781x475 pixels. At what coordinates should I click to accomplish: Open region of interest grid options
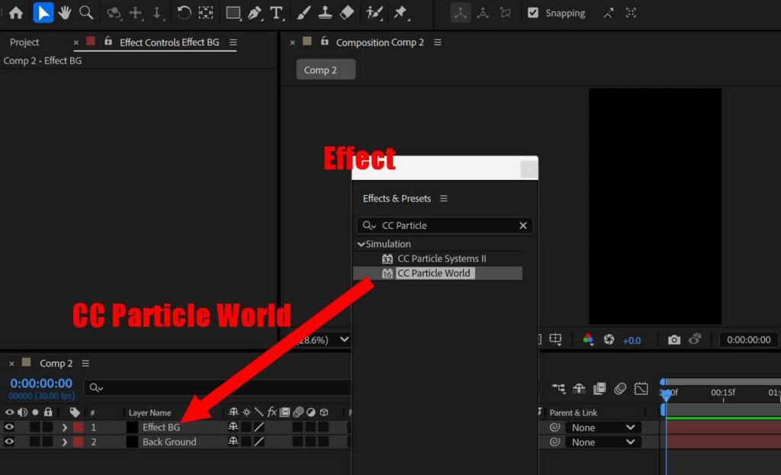555,339
